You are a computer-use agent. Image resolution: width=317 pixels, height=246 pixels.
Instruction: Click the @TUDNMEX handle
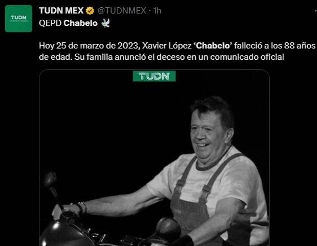[x=122, y=11]
